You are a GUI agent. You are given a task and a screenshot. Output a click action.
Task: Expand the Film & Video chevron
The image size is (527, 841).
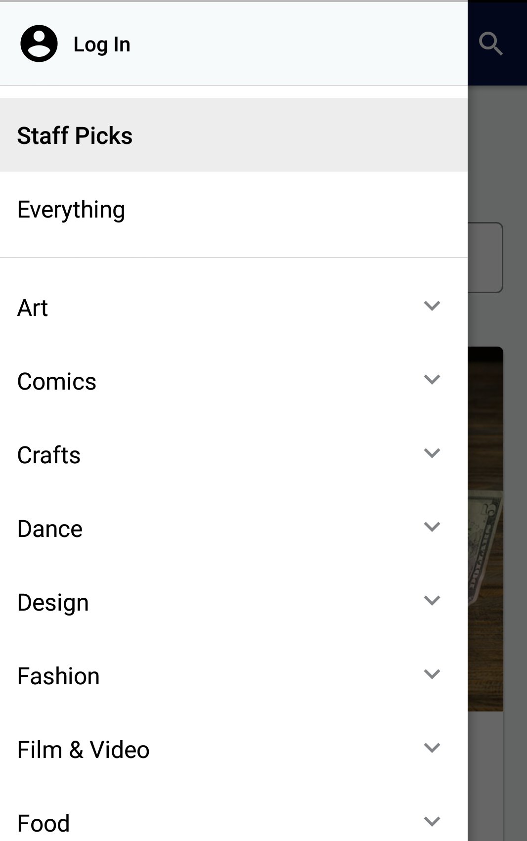[x=432, y=748]
